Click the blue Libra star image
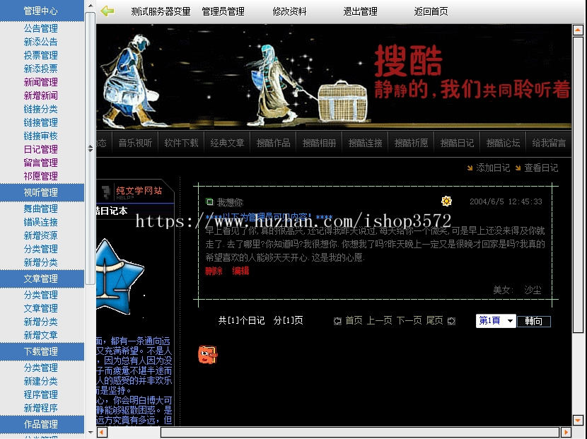 [119, 276]
